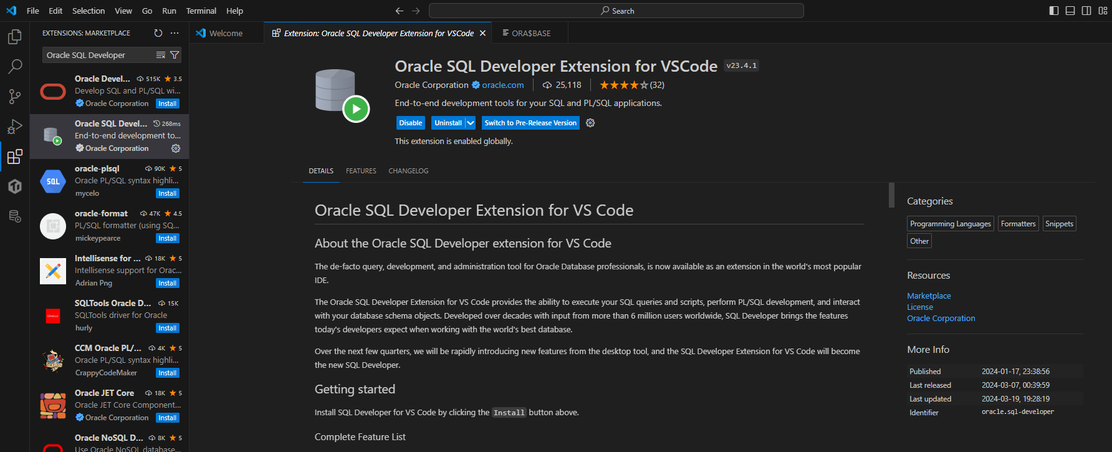1112x452 pixels.
Task: Switch to the ORA$BASE tab
Action: tap(530, 33)
